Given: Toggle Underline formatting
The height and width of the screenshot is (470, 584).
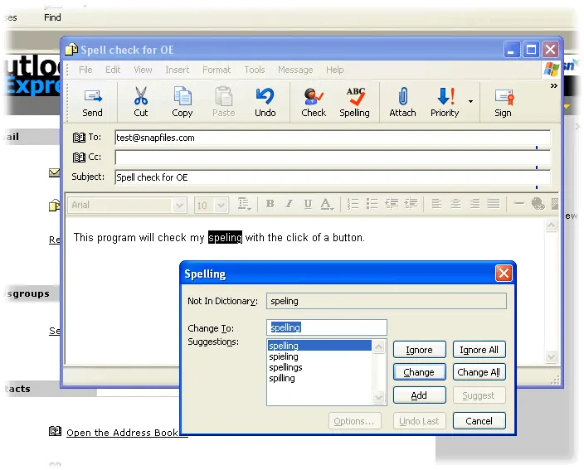Looking at the screenshot, I should click(308, 204).
